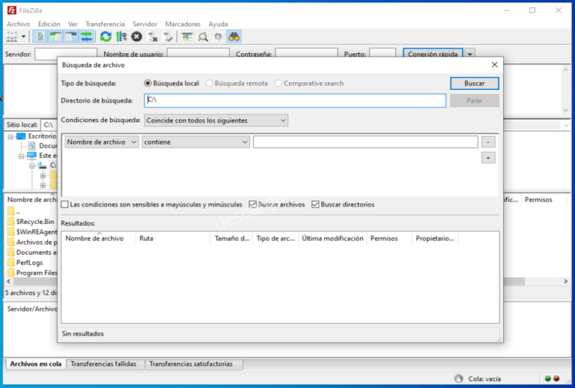Open the Site Manager icon
This screenshot has width=575, height=388.
pyautogui.click(x=11, y=37)
